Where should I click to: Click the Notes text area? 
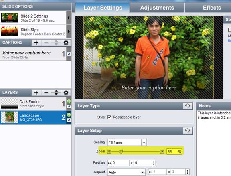tap(214, 143)
